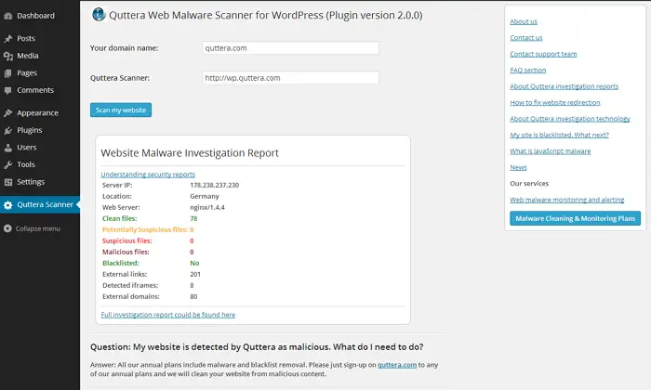Click the Tools wrench icon
The width and height of the screenshot is (651, 390).
7,164
